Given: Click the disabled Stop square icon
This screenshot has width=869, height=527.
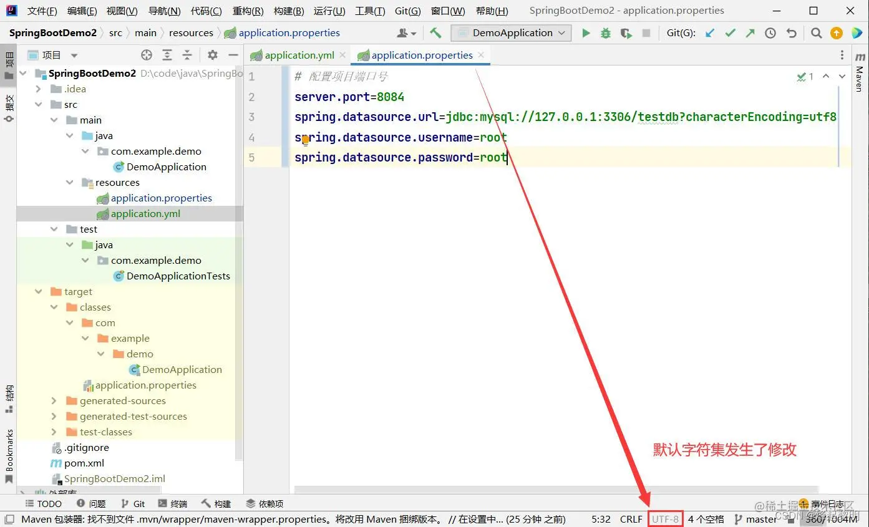Looking at the screenshot, I should point(646,33).
